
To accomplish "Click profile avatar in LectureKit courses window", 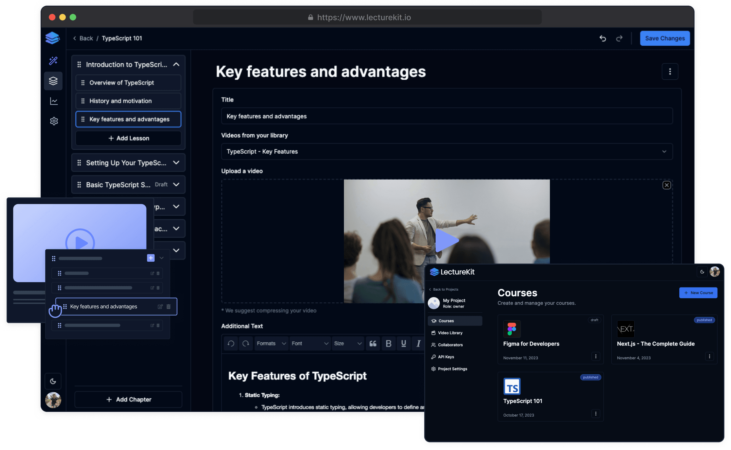I will point(715,272).
